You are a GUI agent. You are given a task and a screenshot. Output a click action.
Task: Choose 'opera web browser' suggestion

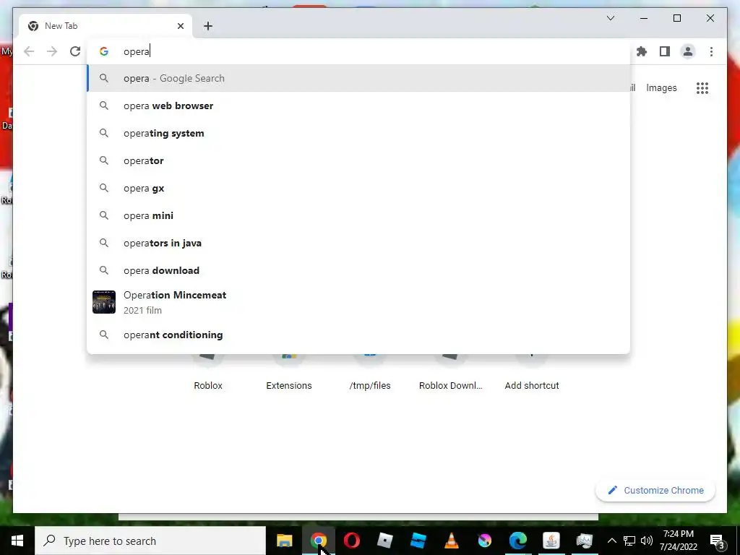358,106
